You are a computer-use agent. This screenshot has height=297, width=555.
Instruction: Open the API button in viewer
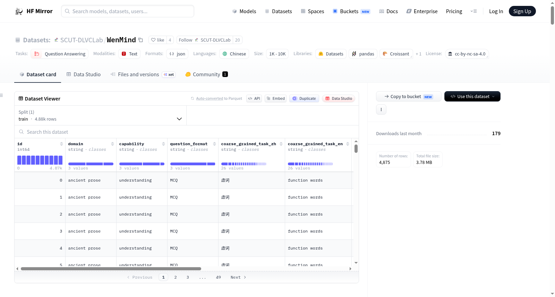pos(254,98)
